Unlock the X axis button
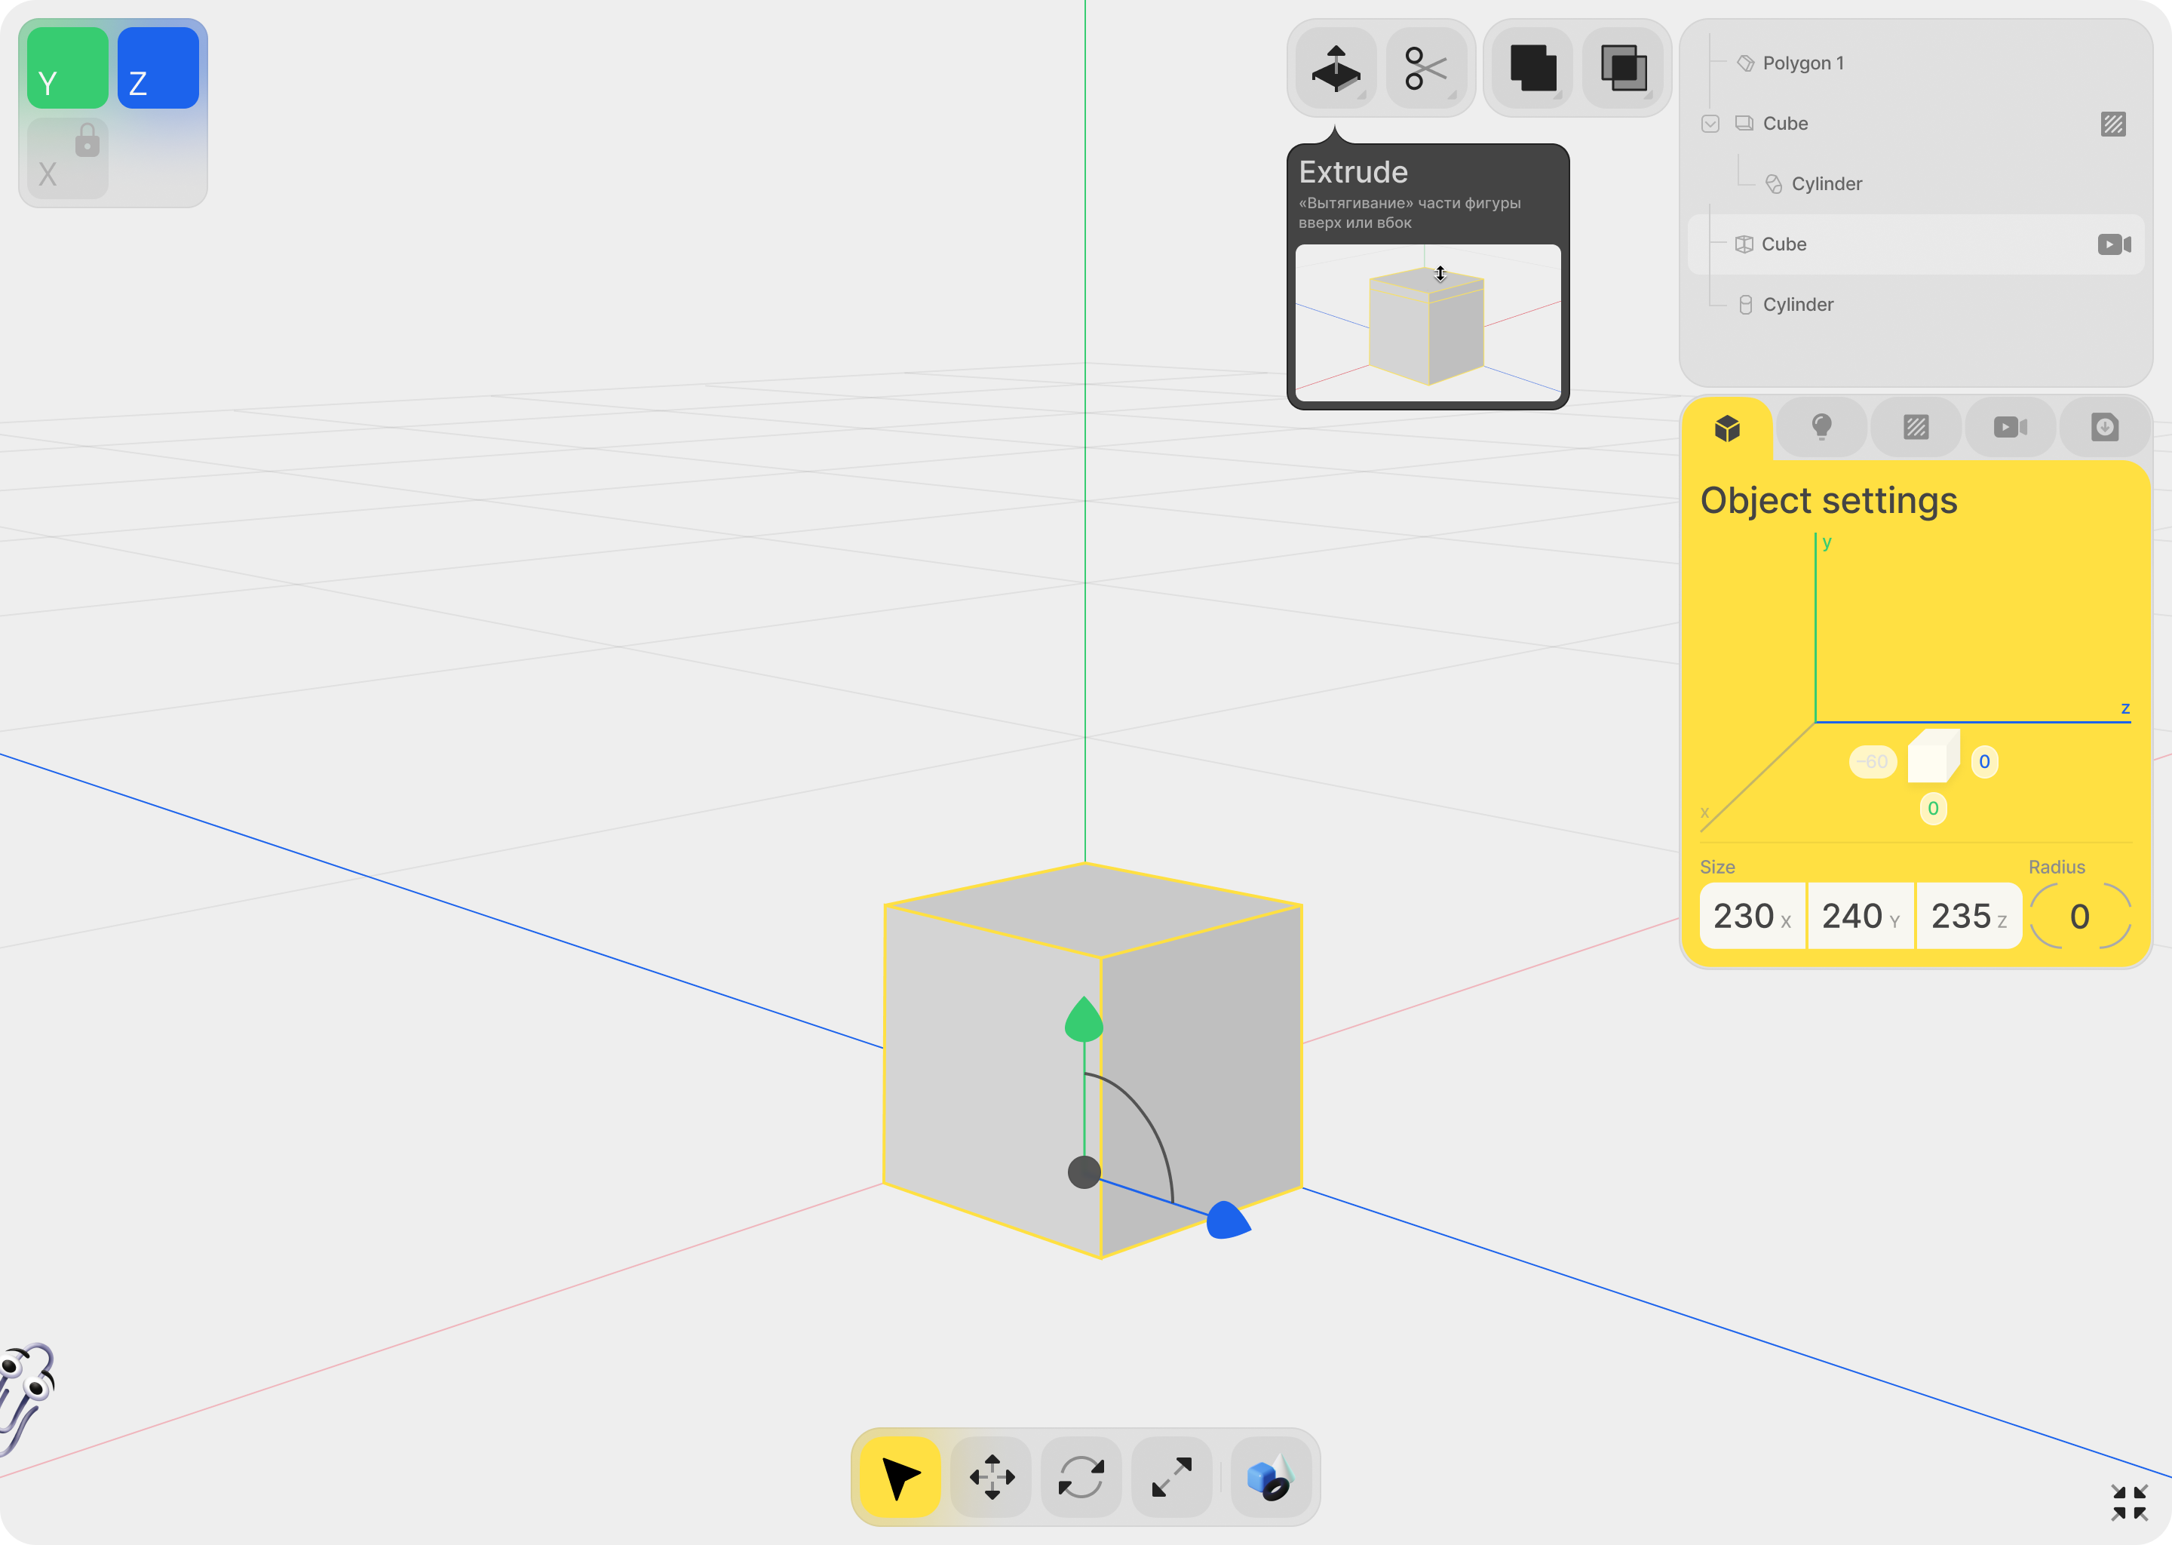 point(68,158)
